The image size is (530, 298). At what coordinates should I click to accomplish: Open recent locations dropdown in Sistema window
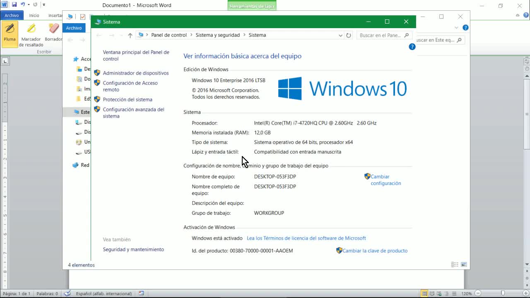pos(121,36)
